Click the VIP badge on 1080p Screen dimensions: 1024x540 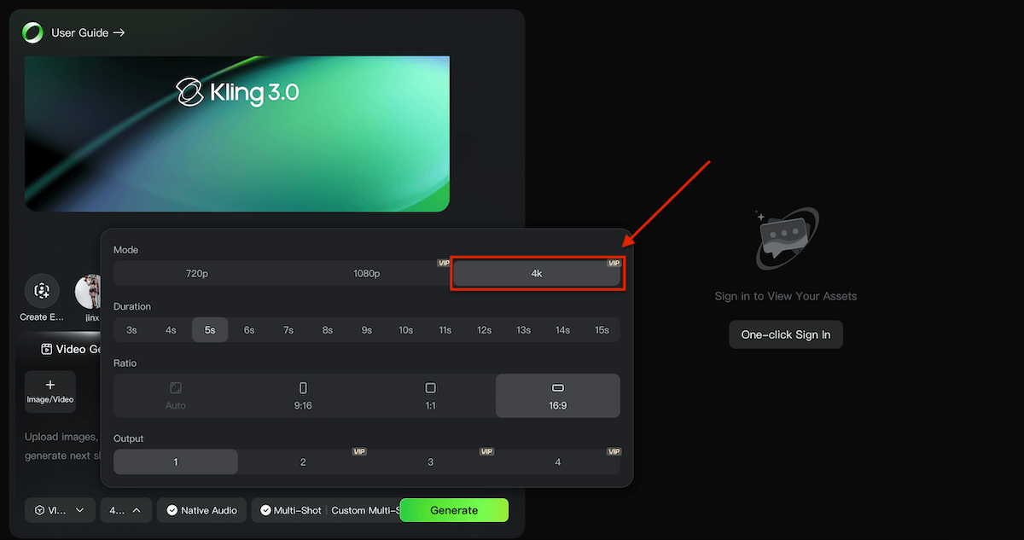pyautogui.click(x=444, y=263)
